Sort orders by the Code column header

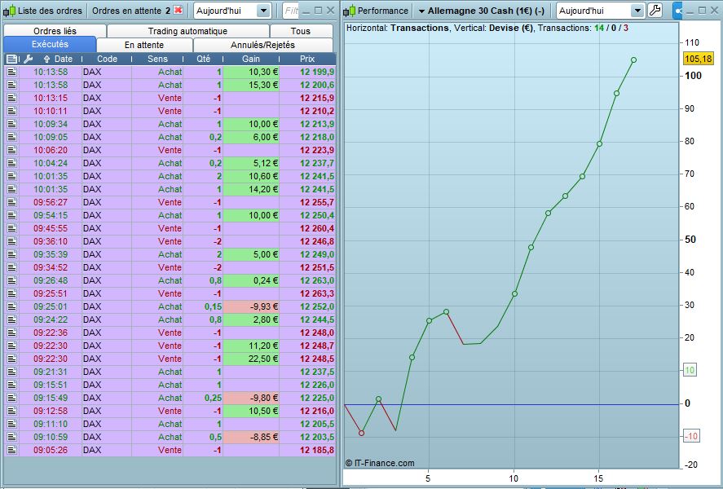point(107,59)
